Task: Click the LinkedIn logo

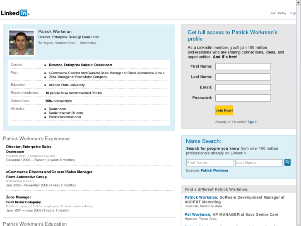Action: (15, 13)
